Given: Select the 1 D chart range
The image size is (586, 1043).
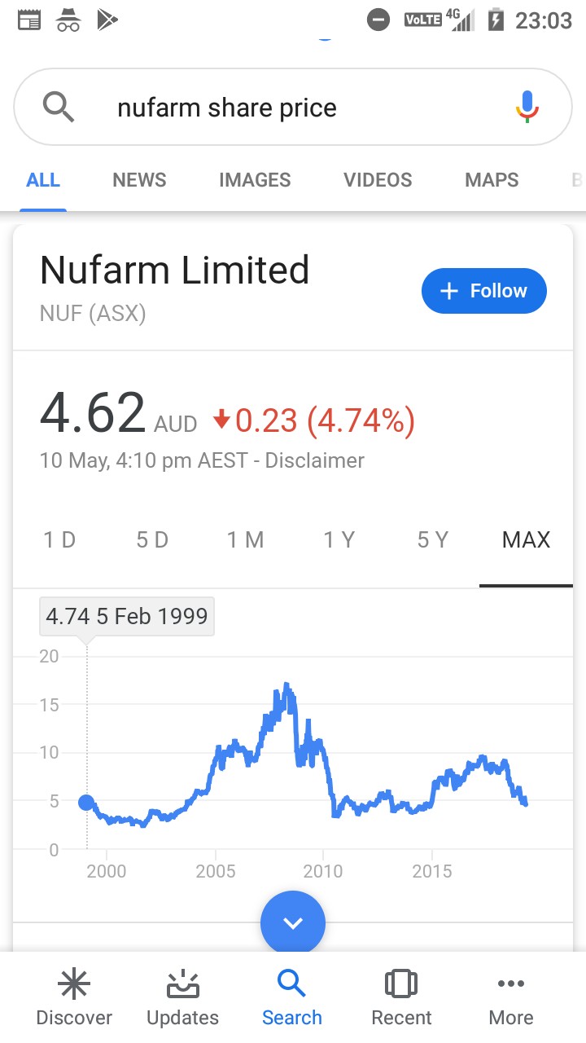Looking at the screenshot, I should click(x=59, y=539).
